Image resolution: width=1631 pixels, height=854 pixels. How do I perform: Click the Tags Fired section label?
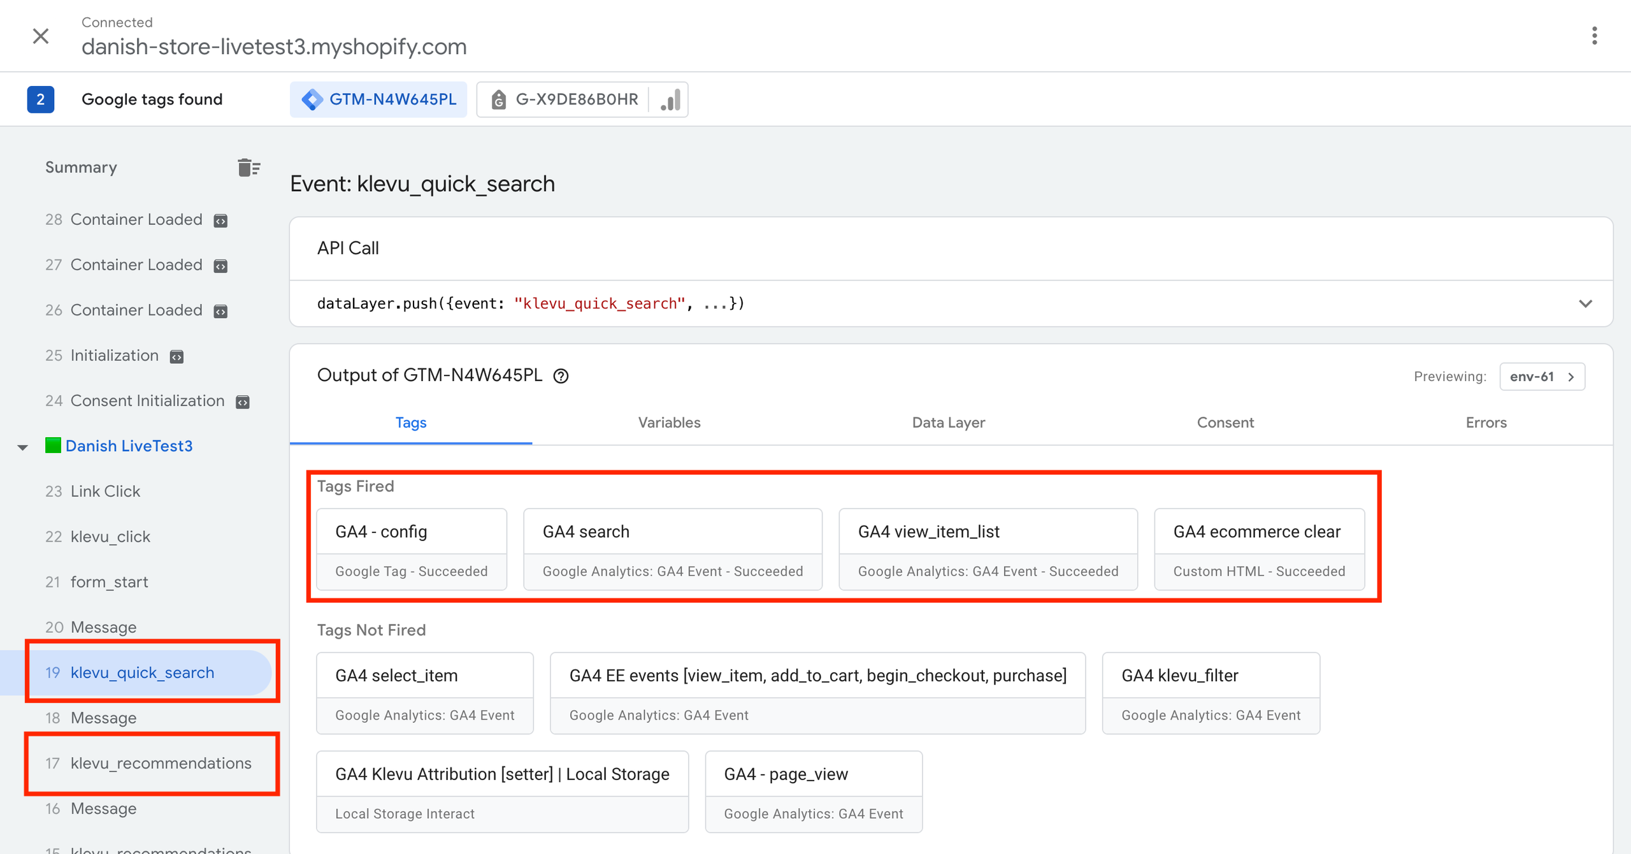356,486
